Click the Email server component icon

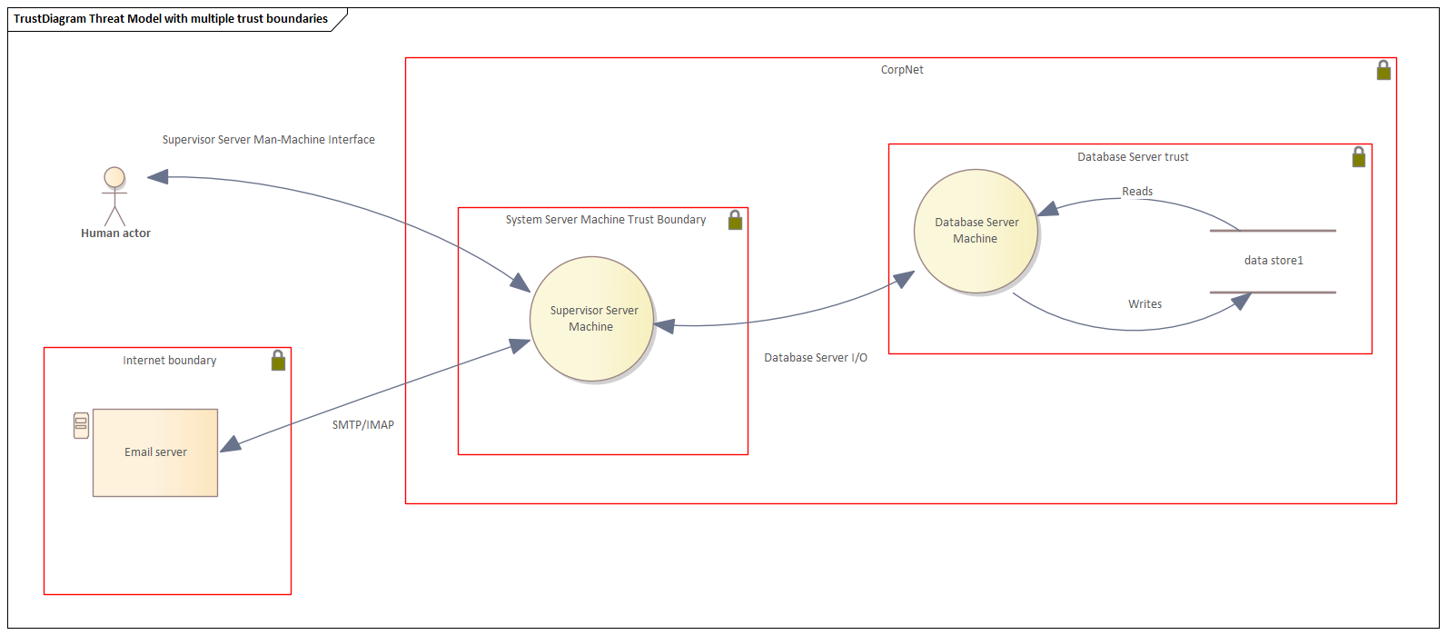(81, 425)
